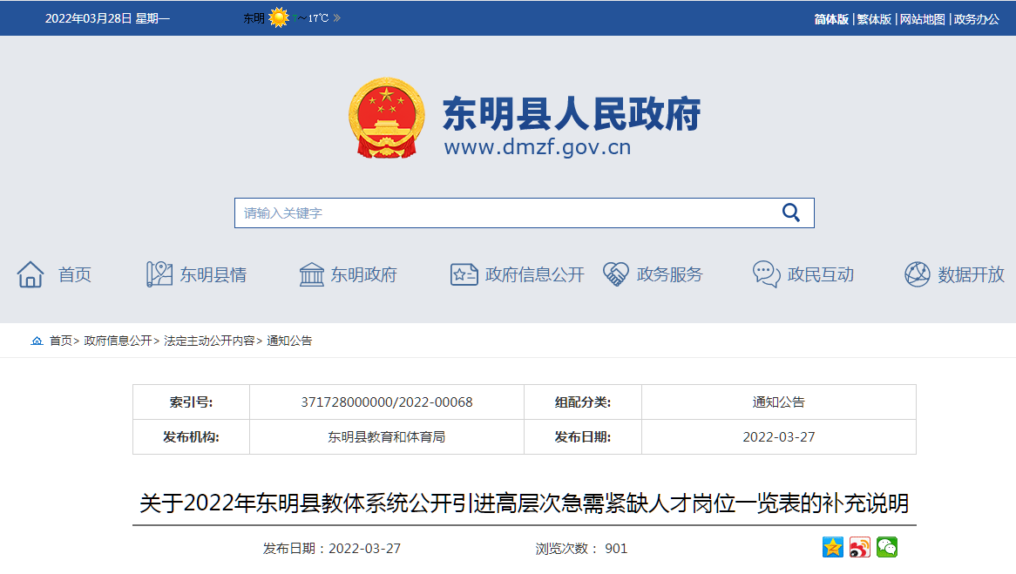This screenshot has height=574, width=1016.
Task: Click the star card icon beside 政府信息公开
Action: (x=464, y=274)
